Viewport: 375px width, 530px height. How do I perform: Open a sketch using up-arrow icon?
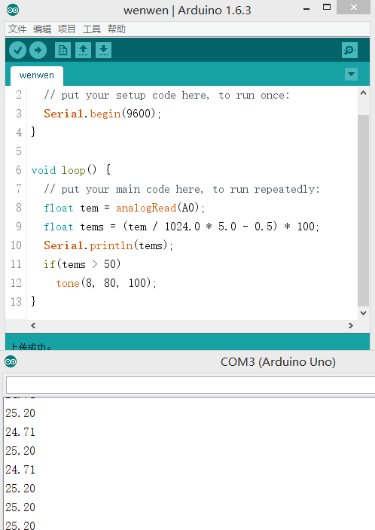pyautogui.click(x=83, y=50)
